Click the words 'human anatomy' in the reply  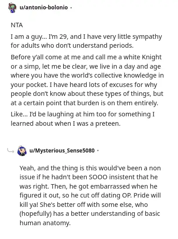(x=45, y=223)
